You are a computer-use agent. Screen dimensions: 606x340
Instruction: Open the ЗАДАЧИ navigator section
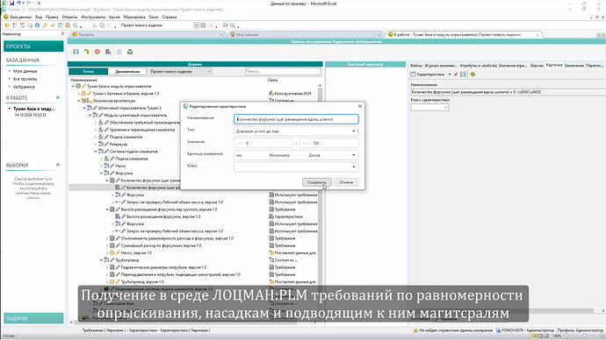coord(33,318)
